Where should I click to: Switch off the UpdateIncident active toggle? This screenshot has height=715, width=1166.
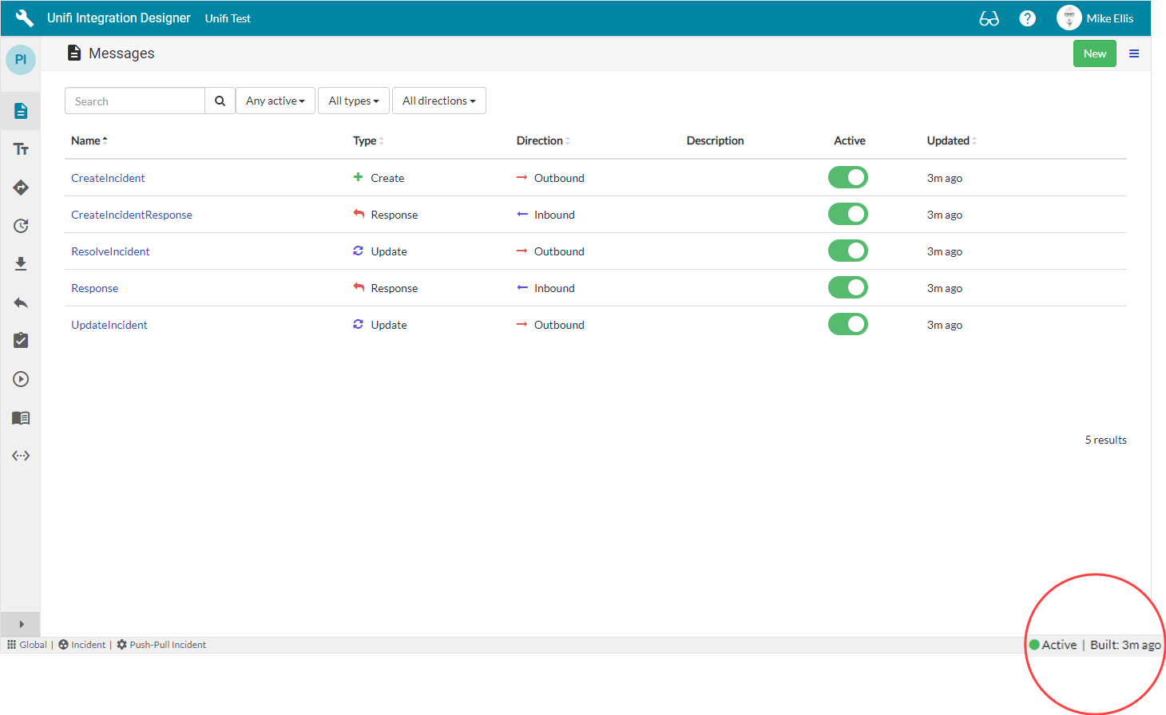(x=847, y=324)
